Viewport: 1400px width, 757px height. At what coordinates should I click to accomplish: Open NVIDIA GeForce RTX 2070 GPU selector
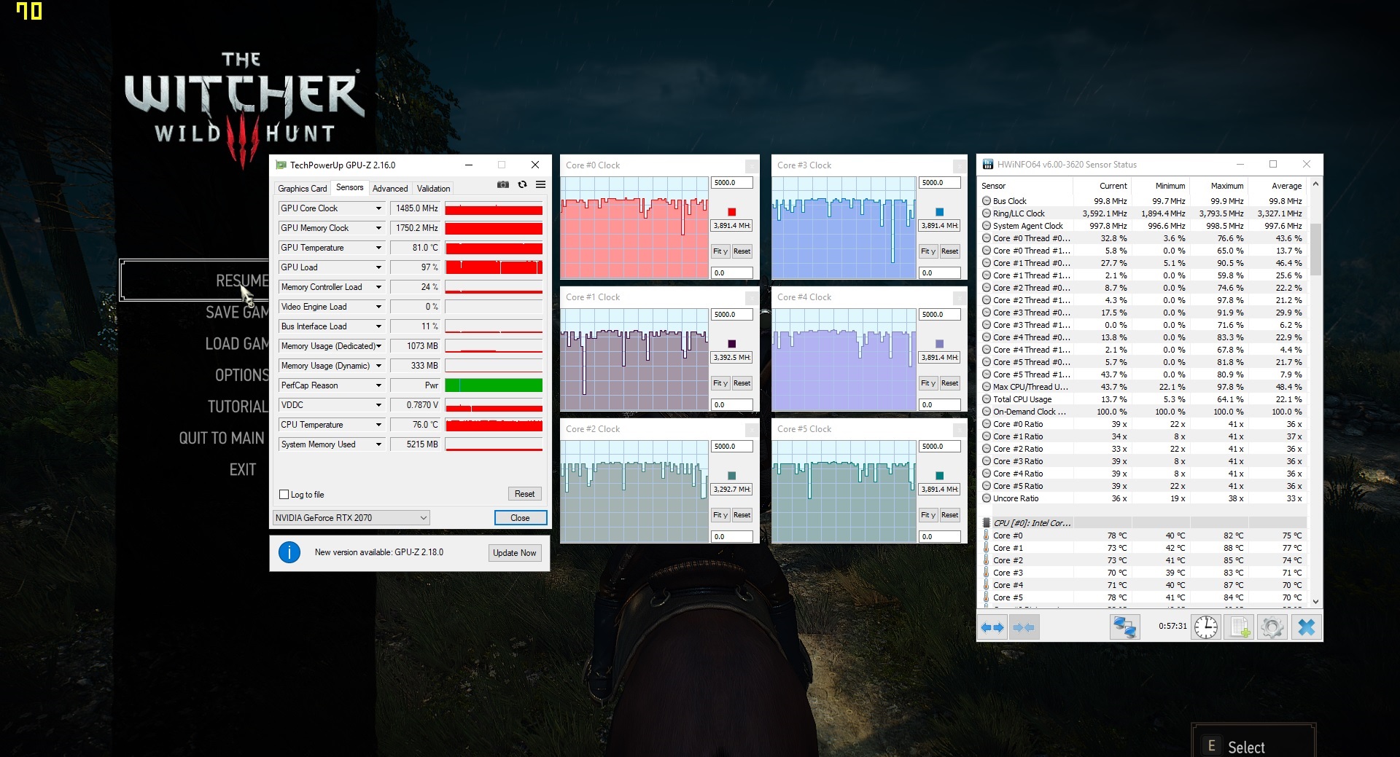coord(351,518)
